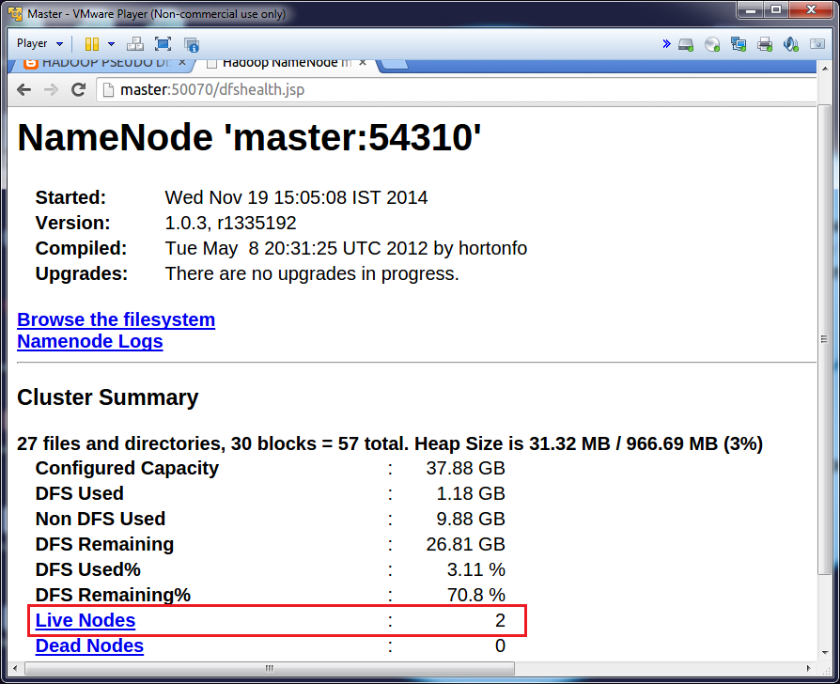
Task: Navigate back in the browser
Action: click(23, 92)
